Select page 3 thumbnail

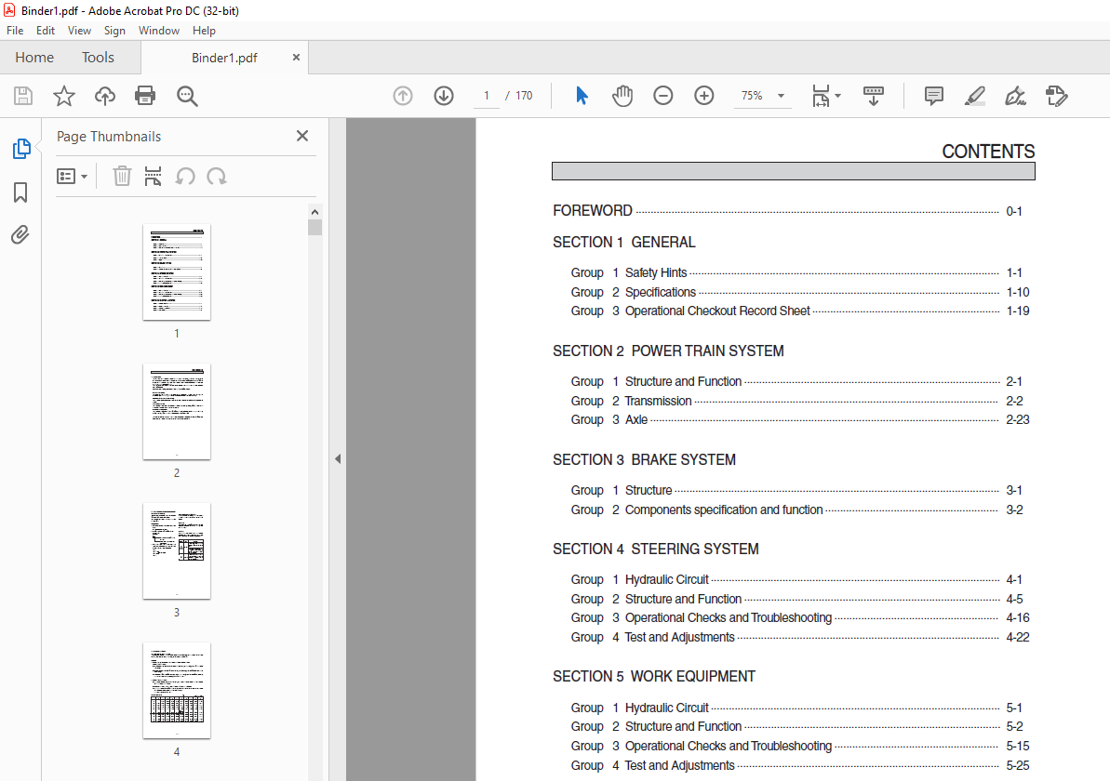177,551
